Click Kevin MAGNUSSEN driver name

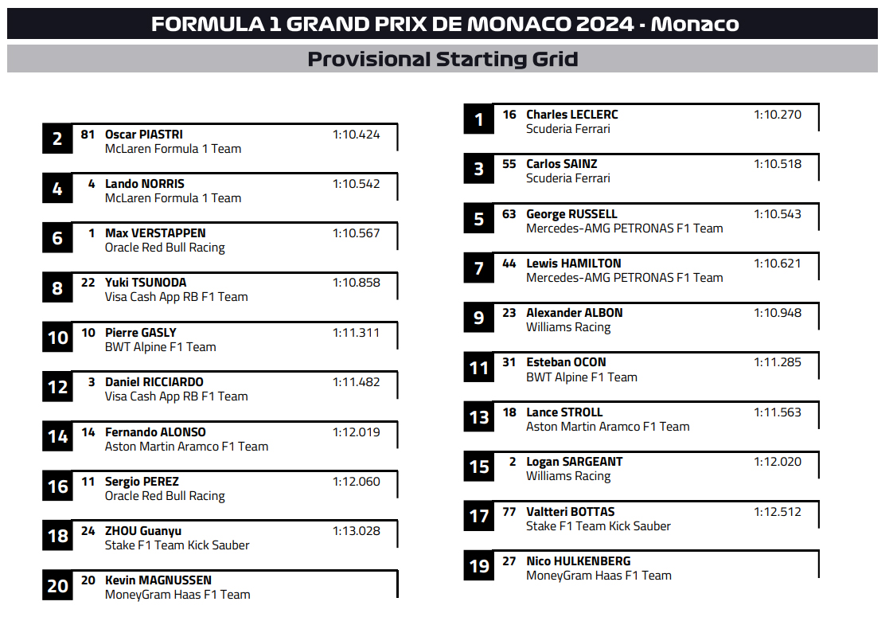(x=158, y=580)
